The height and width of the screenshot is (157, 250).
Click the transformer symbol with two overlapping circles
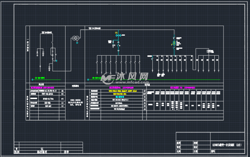coord(75,38)
